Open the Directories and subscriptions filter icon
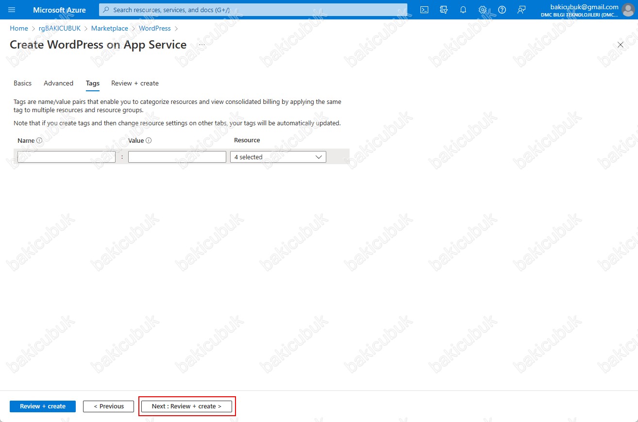Image resolution: width=638 pixels, height=422 pixels. (443, 10)
